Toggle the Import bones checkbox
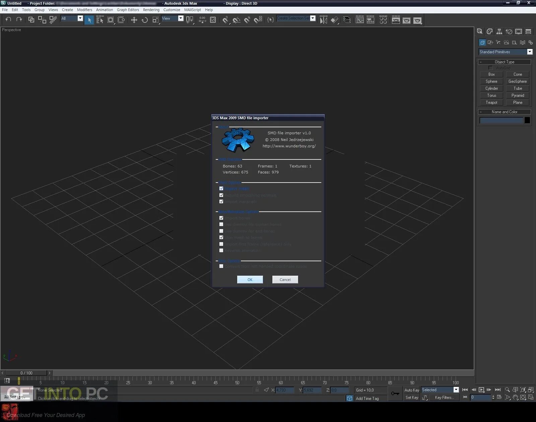This screenshot has width=536, height=422. click(x=221, y=218)
